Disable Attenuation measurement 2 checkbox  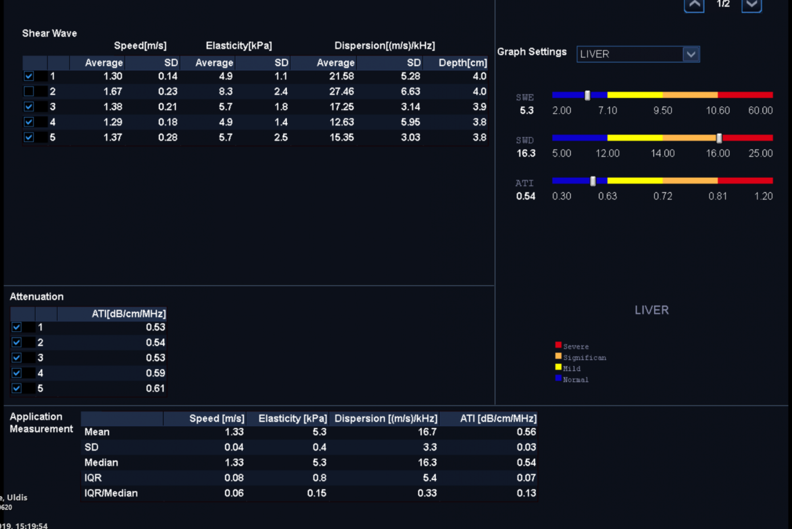[17, 343]
